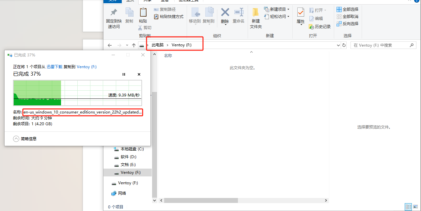Refresh the Ventoy (F:) folder view

344,45
